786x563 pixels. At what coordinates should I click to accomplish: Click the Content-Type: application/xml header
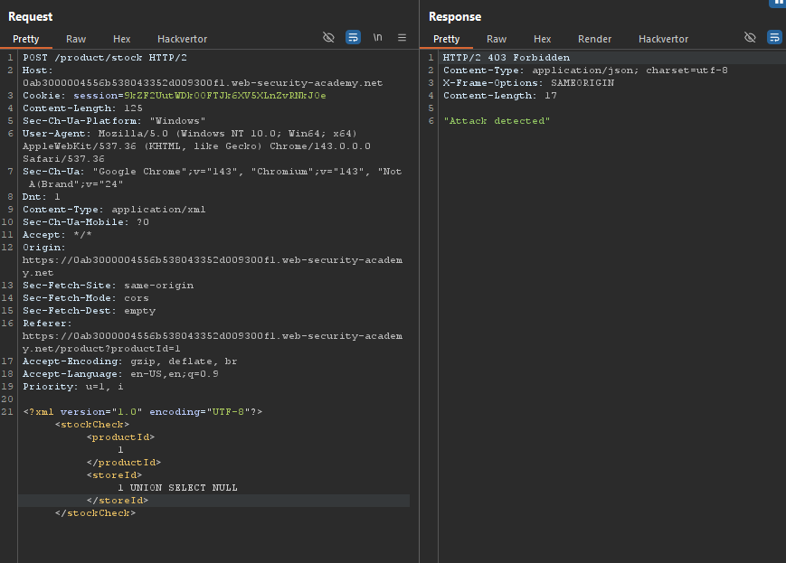click(x=114, y=210)
